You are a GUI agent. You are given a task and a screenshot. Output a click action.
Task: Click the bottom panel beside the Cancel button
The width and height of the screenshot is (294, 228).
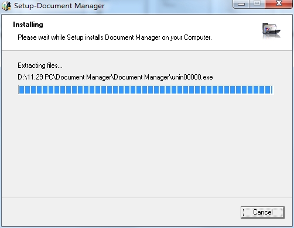coord(121,212)
